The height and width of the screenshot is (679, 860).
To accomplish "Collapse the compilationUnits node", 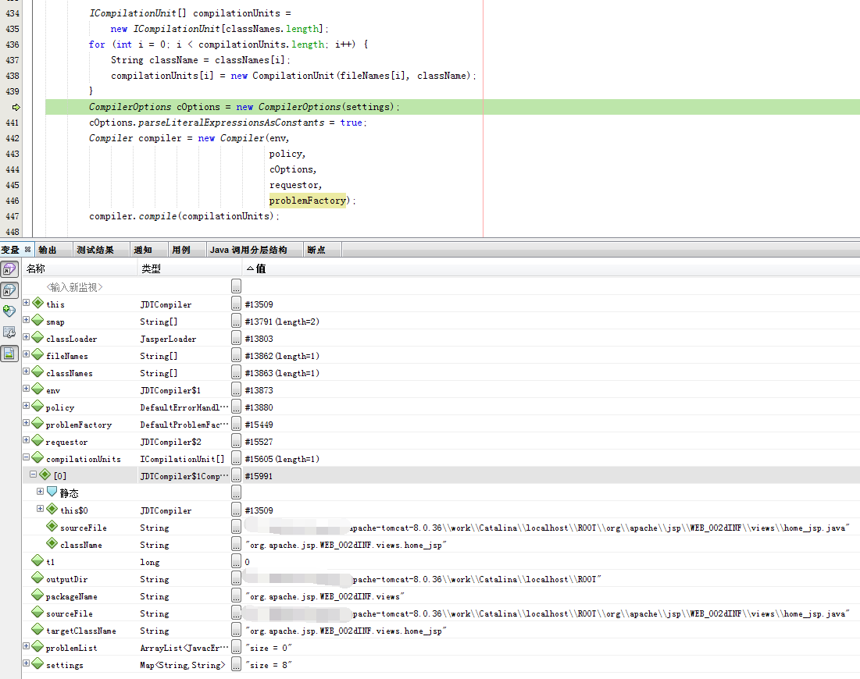I will 26,457.
